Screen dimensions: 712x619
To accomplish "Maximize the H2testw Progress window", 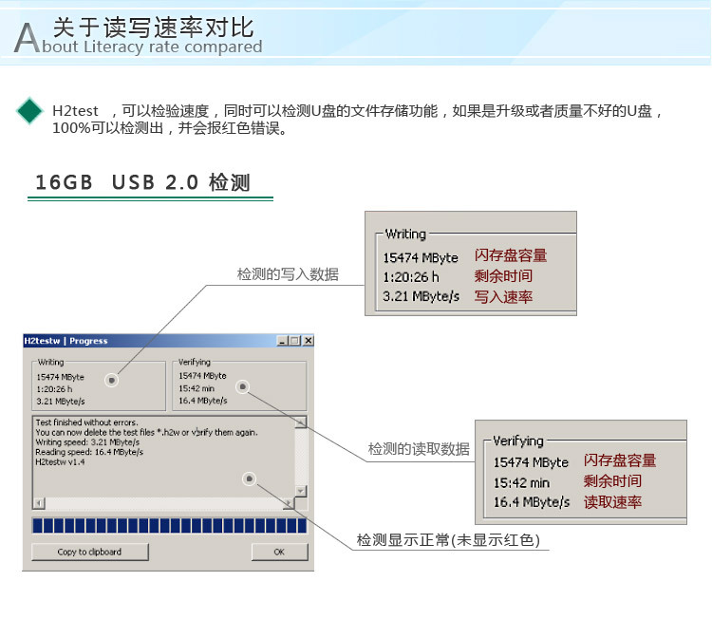I will tap(295, 341).
